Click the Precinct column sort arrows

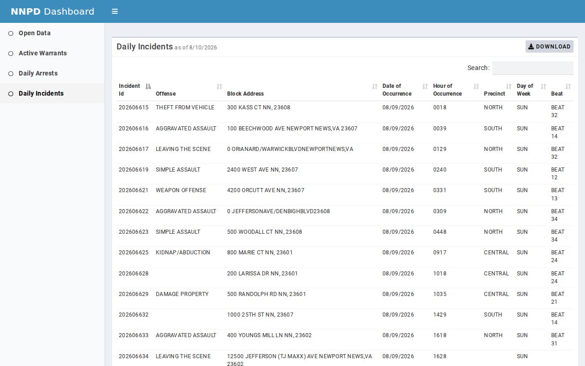tap(509, 86)
